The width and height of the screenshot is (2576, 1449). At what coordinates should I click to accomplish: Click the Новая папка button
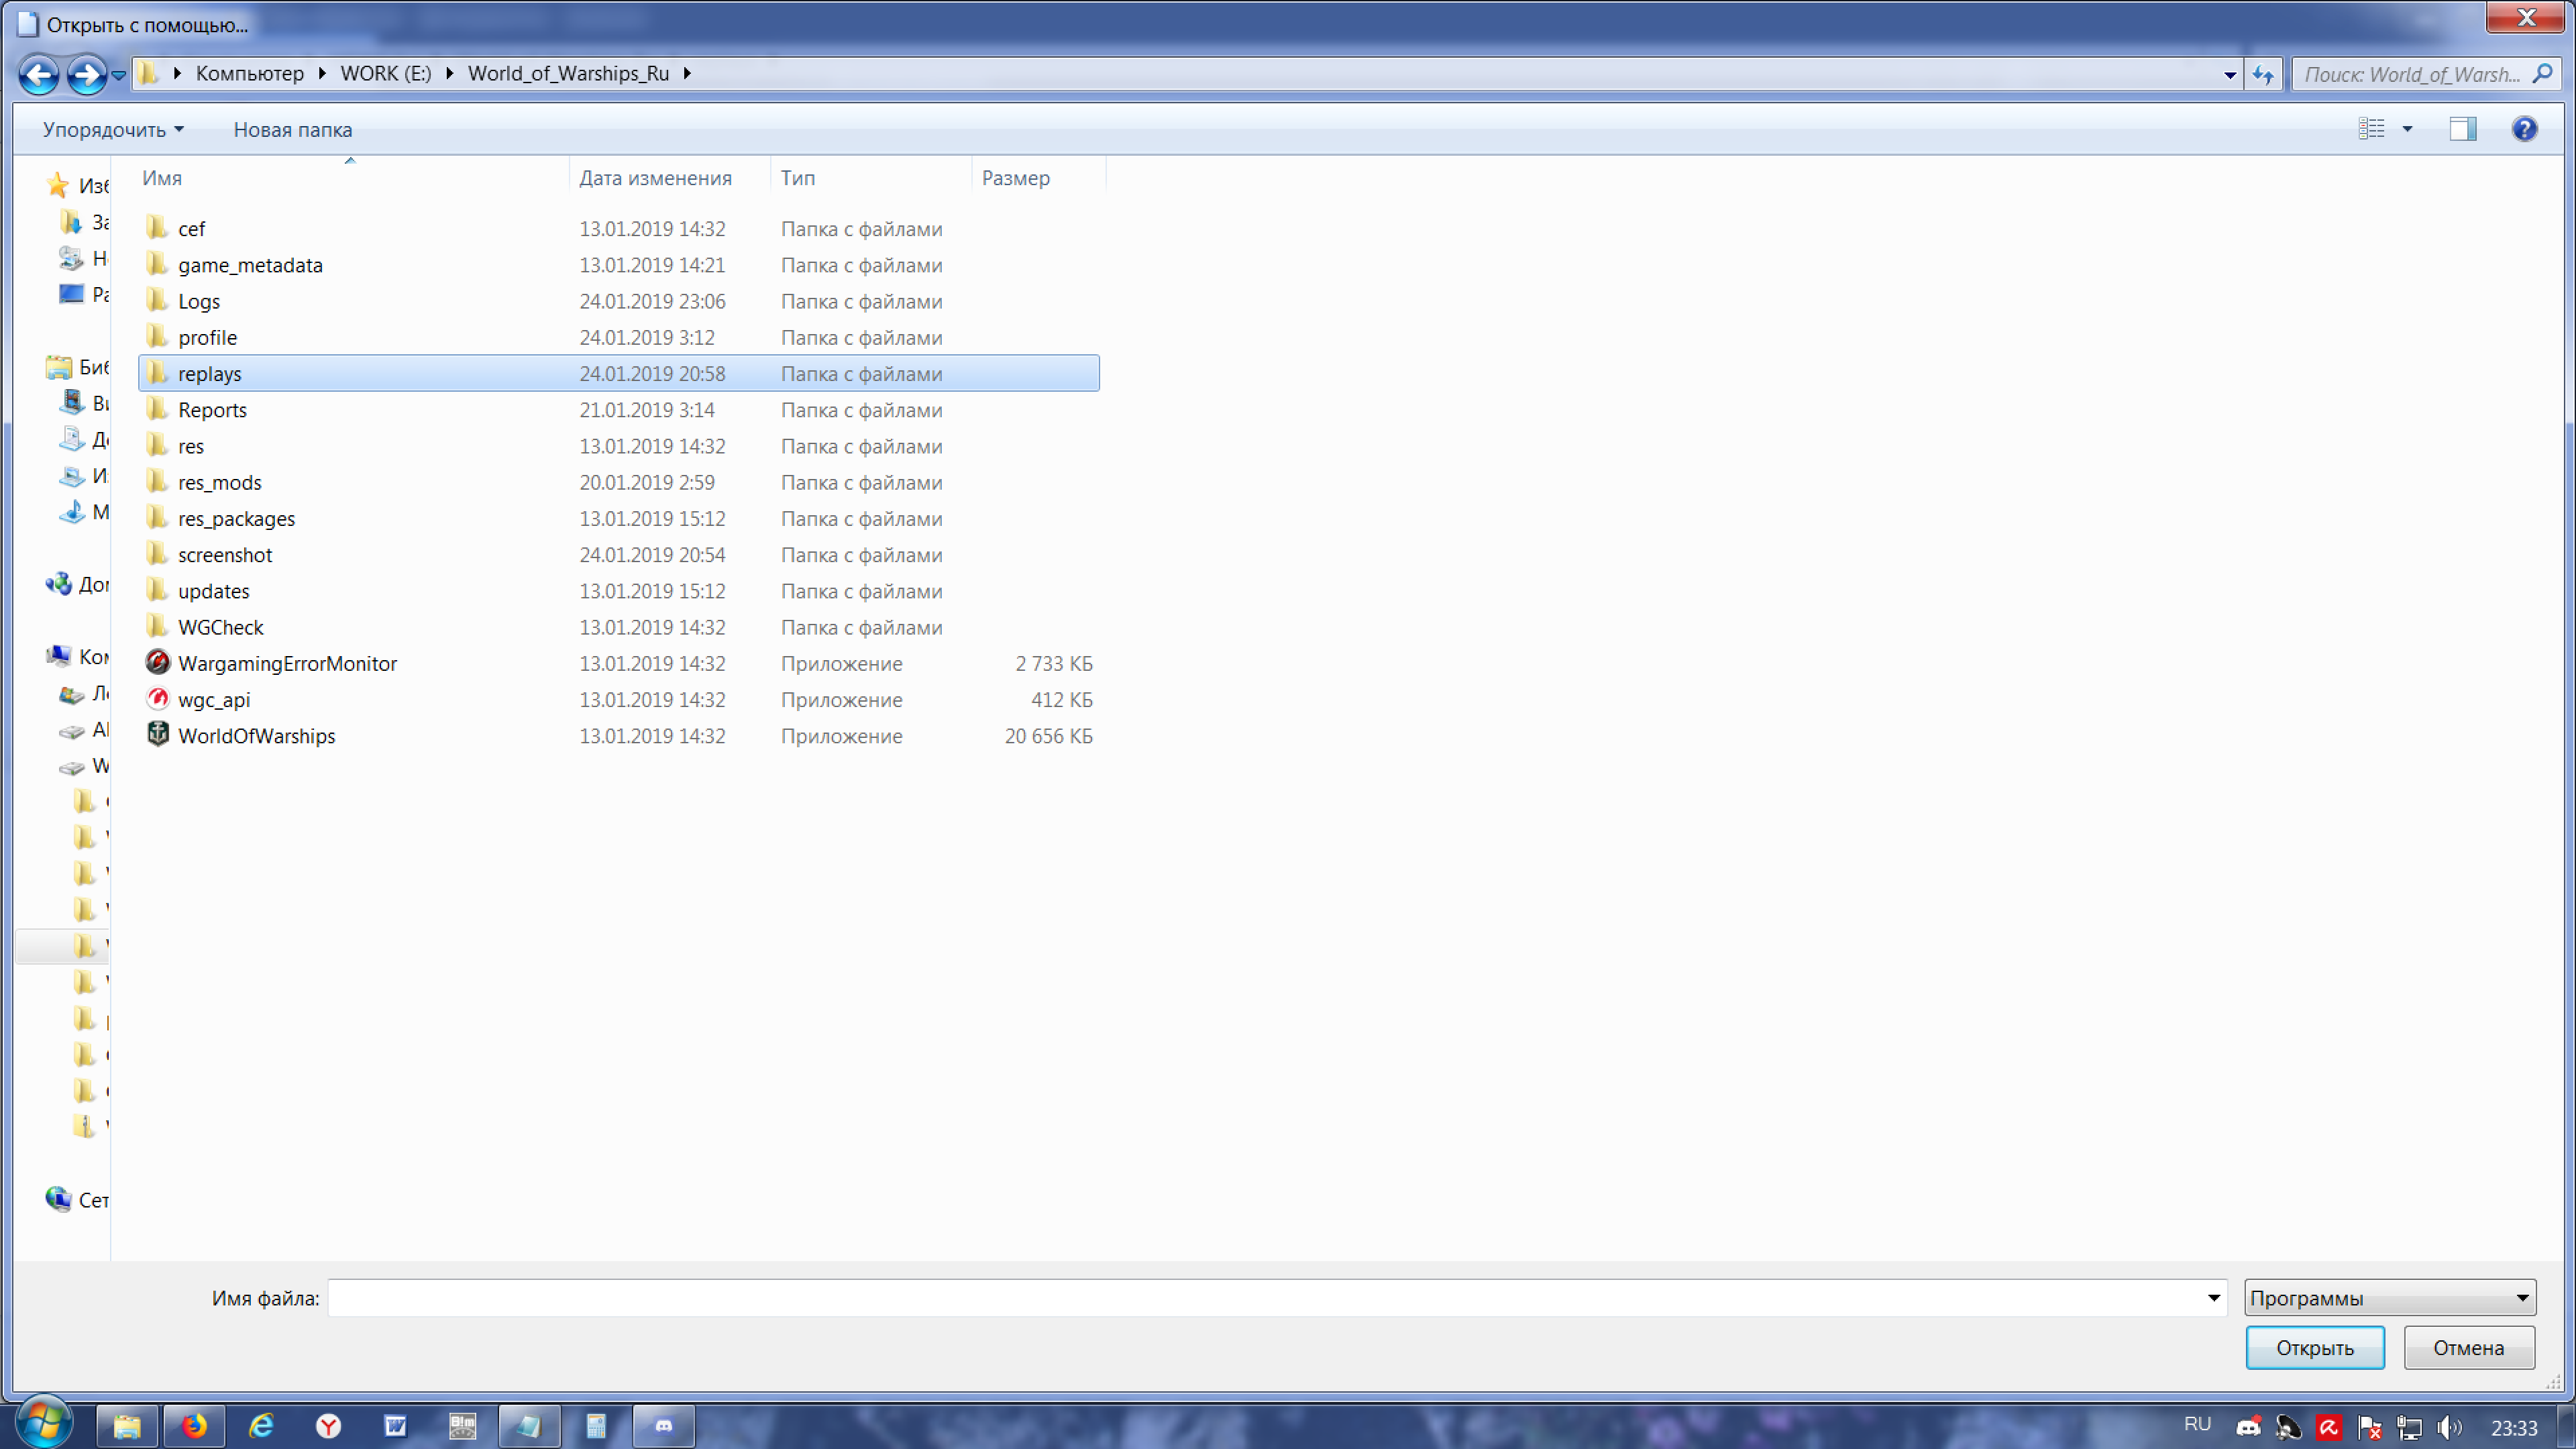coord(292,129)
